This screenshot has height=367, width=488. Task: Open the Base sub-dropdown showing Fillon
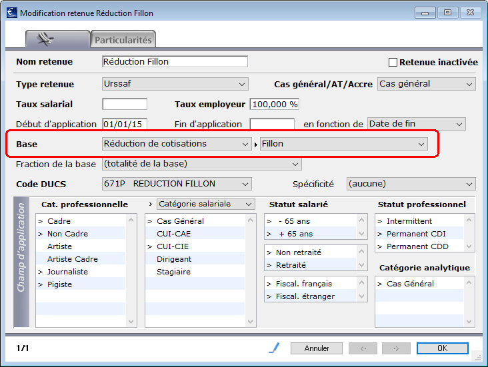[x=344, y=144]
